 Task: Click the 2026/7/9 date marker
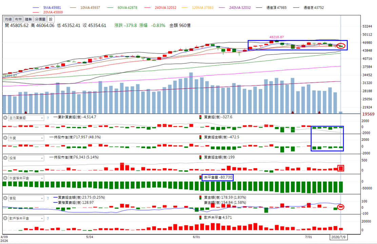tap(338, 237)
